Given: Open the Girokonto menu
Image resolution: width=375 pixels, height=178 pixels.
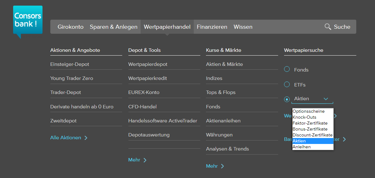Looking at the screenshot, I should [x=71, y=27].
